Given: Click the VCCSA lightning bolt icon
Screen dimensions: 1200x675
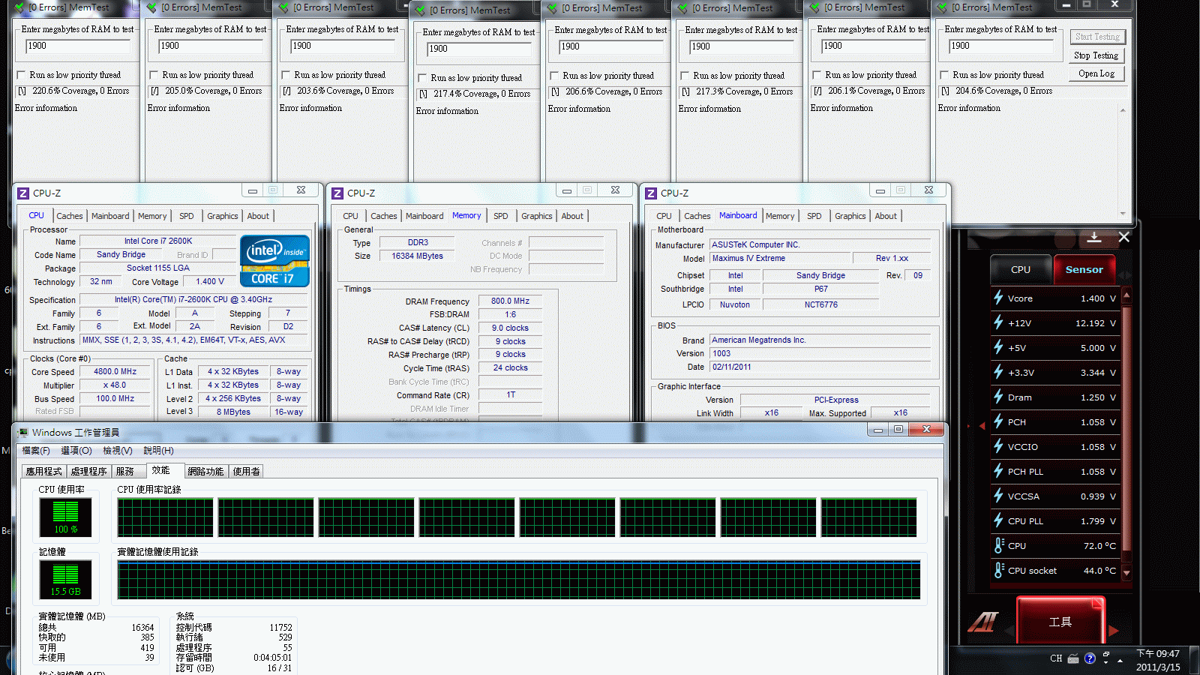Looking at the screenshot, I should [x=998, y=496].
